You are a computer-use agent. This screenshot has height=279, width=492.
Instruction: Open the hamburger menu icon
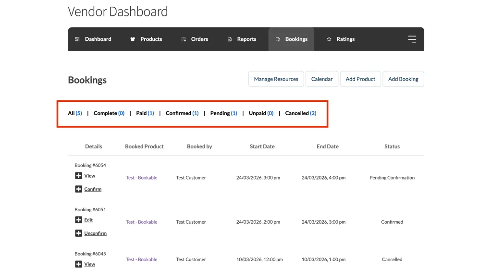[x=412, y=39]
